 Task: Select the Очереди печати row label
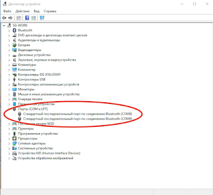point(30,99)
